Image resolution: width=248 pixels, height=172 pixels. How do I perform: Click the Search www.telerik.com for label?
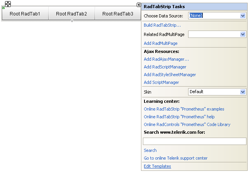(174, 132)
